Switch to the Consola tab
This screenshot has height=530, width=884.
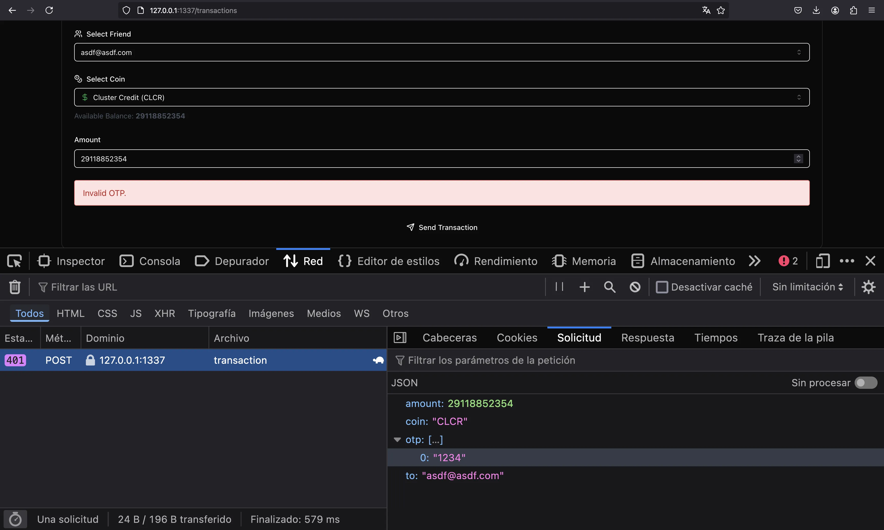(x=150, y=261)
